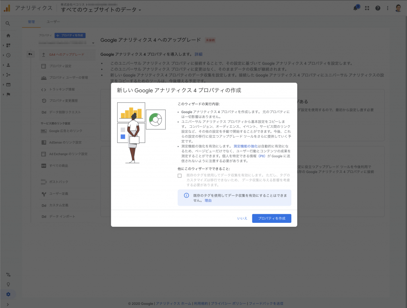407x308 pixels.
Task: Click いいえ to cancel the dialog
Action: point(242,218)
